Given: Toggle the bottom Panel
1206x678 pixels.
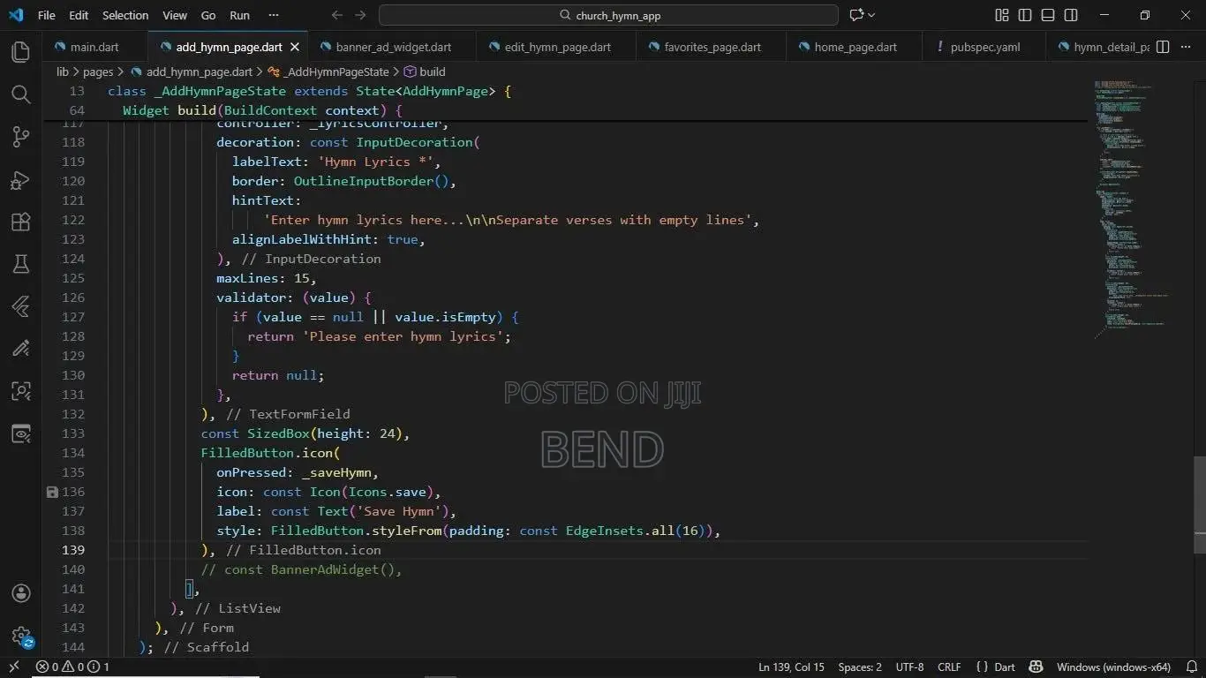Looking at the screenshot, I should tap(1048, 15).
